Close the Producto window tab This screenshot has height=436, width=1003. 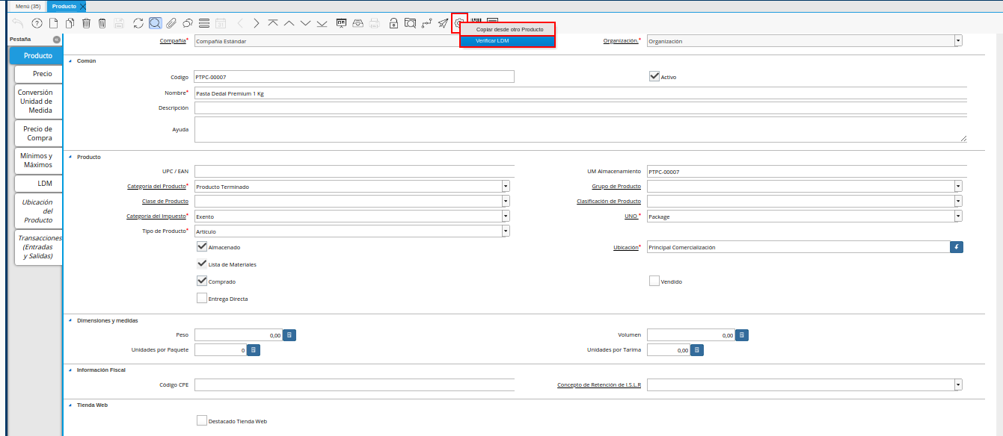pos(83,6)
